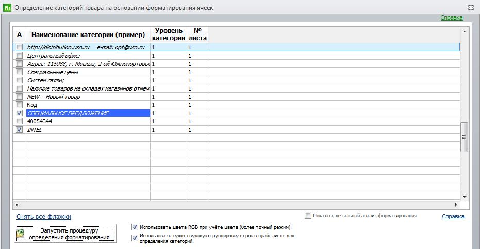Click Снять все флажки link
This screenshot has height=249, width=480.
click(44, 216)
